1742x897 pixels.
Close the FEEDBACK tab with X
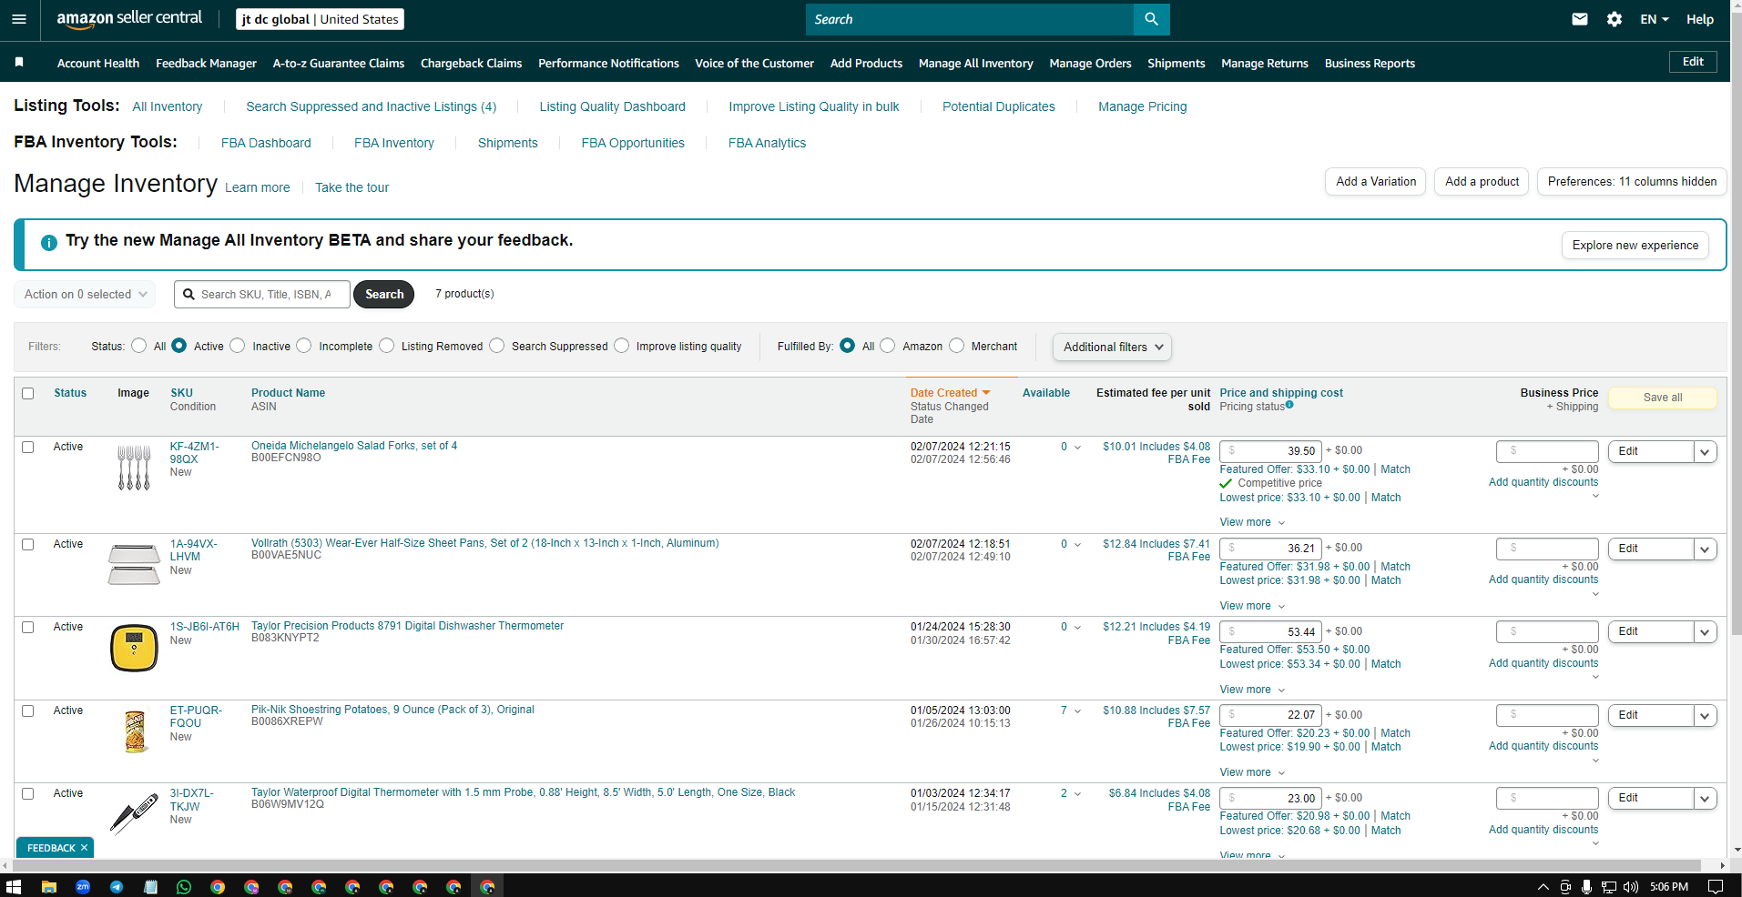click(x=84, y=848)
